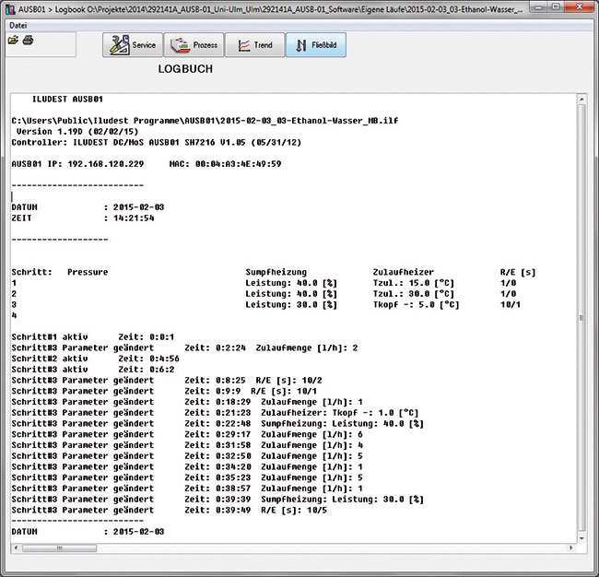Click the horizontal scrollbar thumb
Image resolution: width=599 pixels, height=577 pixels.
pyautogui.click(x=59, y=548)
